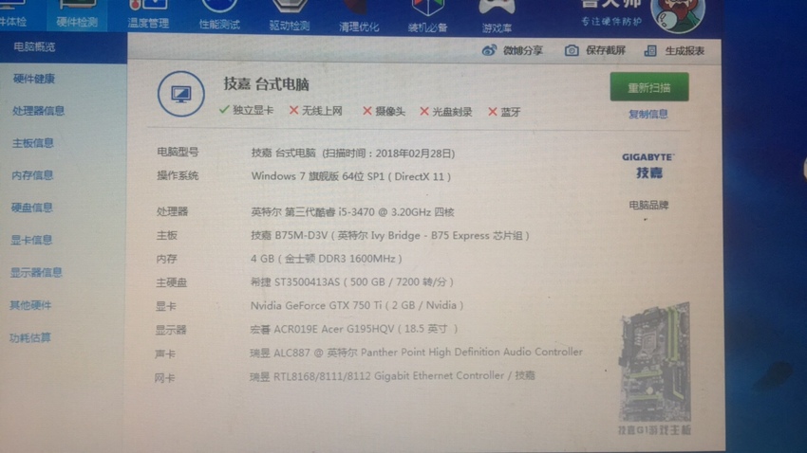Select 硬件健康 in the sidebar
This screenshot has height=453, width=807.
(x=34, y=79)
